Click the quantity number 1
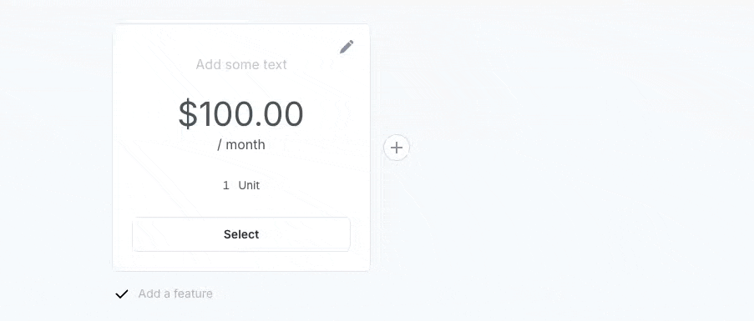 226,185
